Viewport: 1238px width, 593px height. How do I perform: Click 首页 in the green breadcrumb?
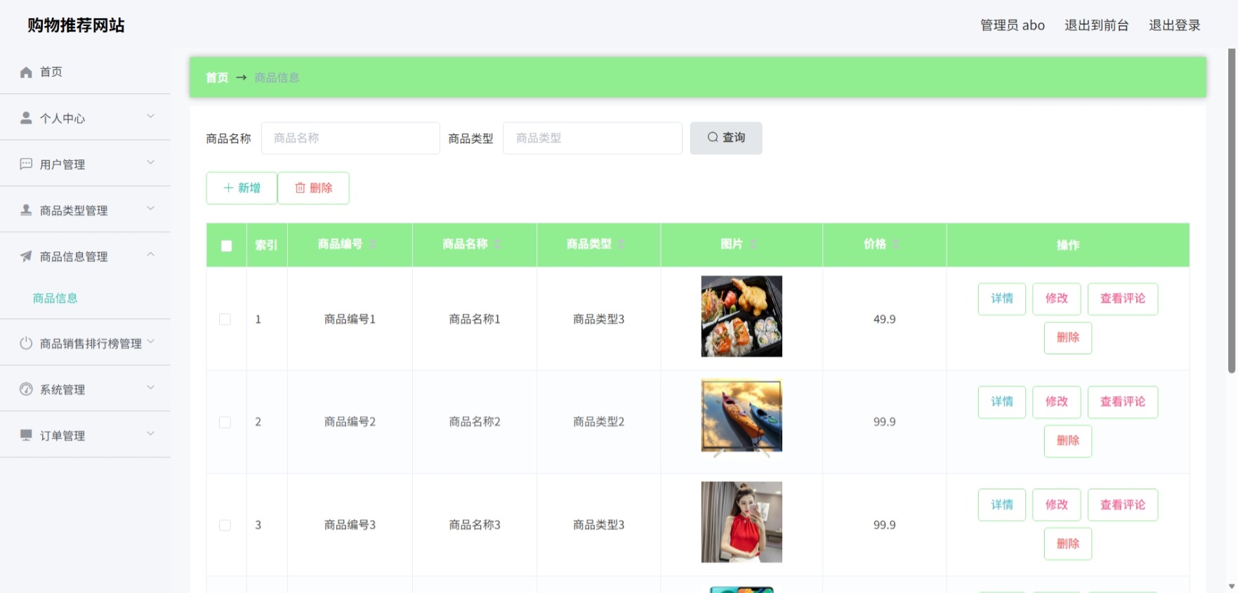[217, 77]
